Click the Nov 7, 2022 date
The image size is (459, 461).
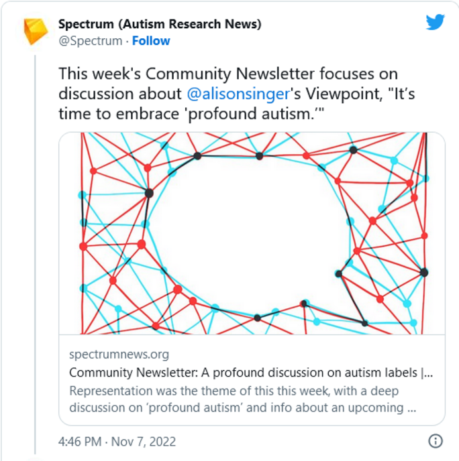144,442
